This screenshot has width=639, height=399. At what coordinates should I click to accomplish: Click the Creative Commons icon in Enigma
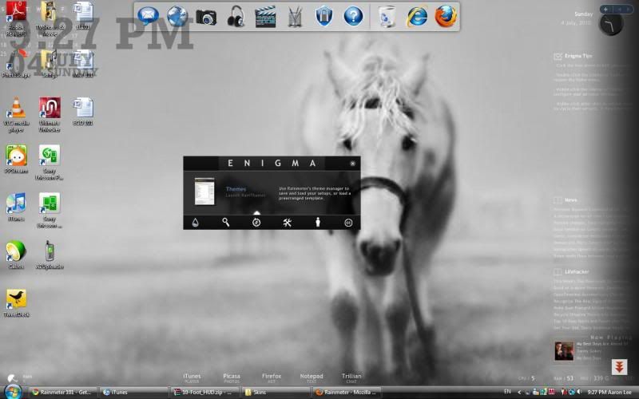[x=348, y=223]
